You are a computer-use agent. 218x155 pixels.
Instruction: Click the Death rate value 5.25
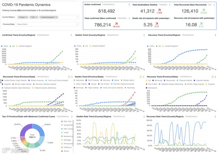[148, 25]
